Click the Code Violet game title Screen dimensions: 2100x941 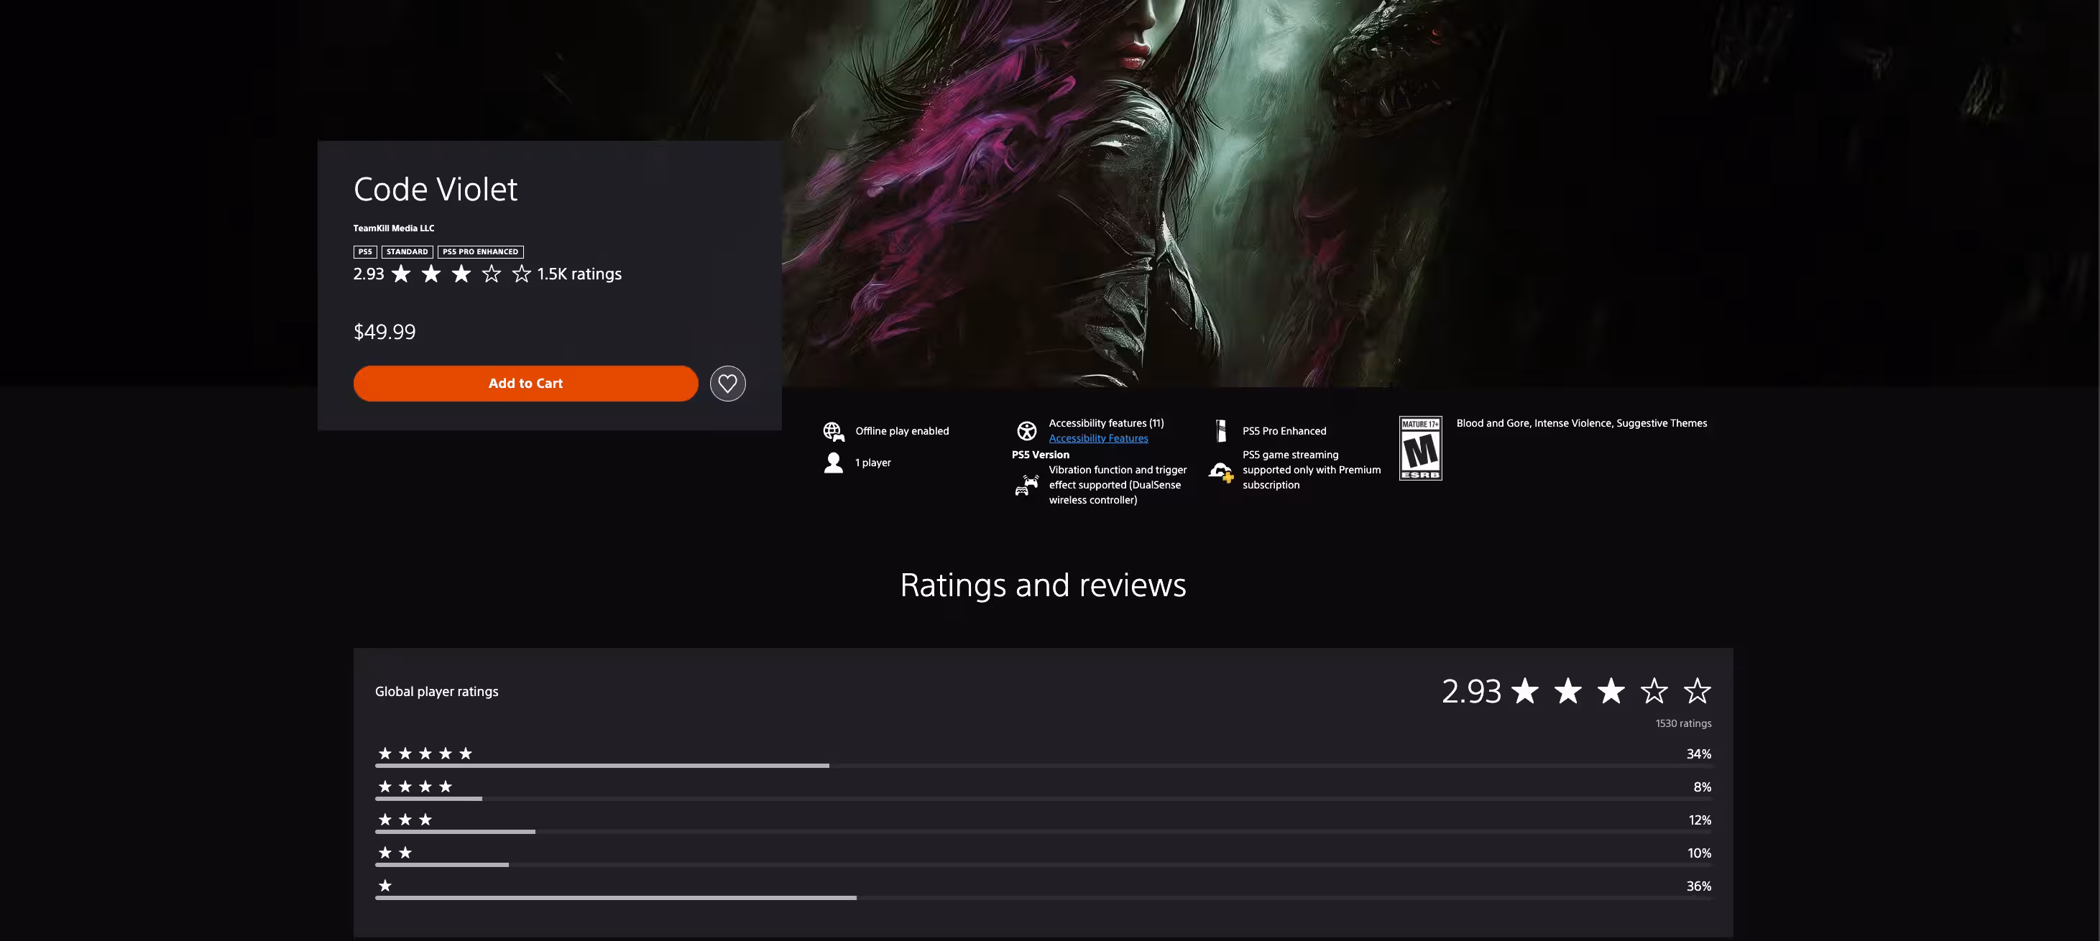pos(436,189)
